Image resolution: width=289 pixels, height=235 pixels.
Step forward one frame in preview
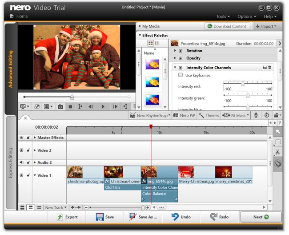click(115, 107)
